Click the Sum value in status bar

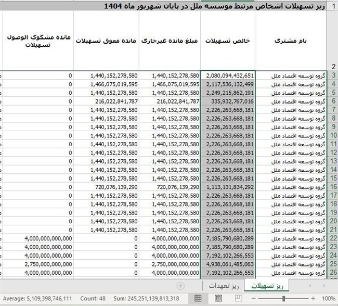(x=146, y=299)
